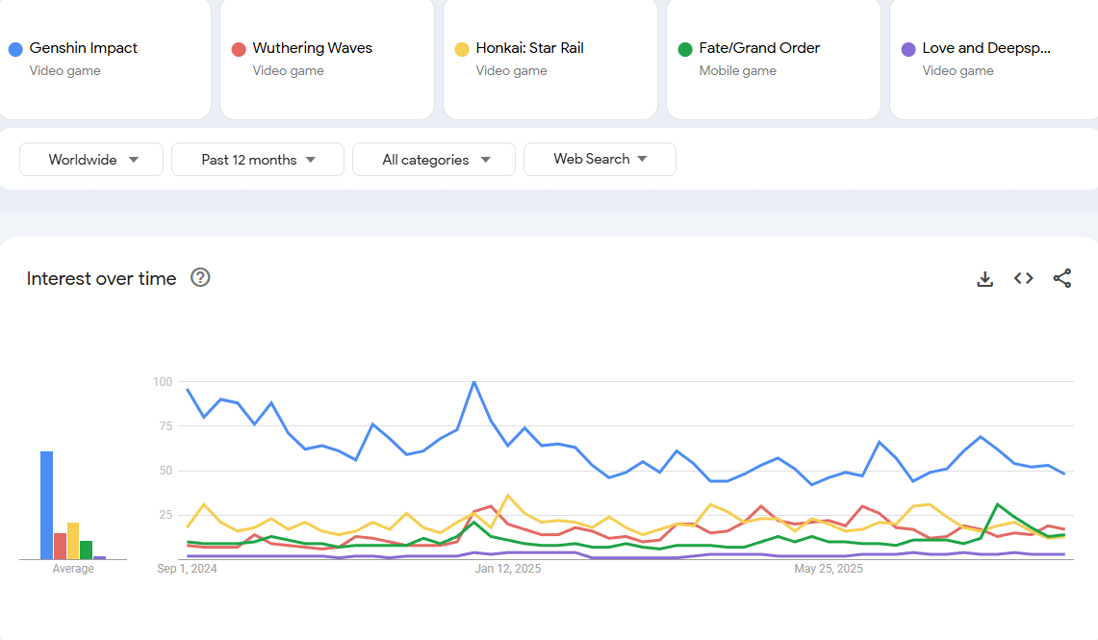Select the Wuthering Waves search term
This screenshot has width=1098, height=640.
[x=312, y=48]
